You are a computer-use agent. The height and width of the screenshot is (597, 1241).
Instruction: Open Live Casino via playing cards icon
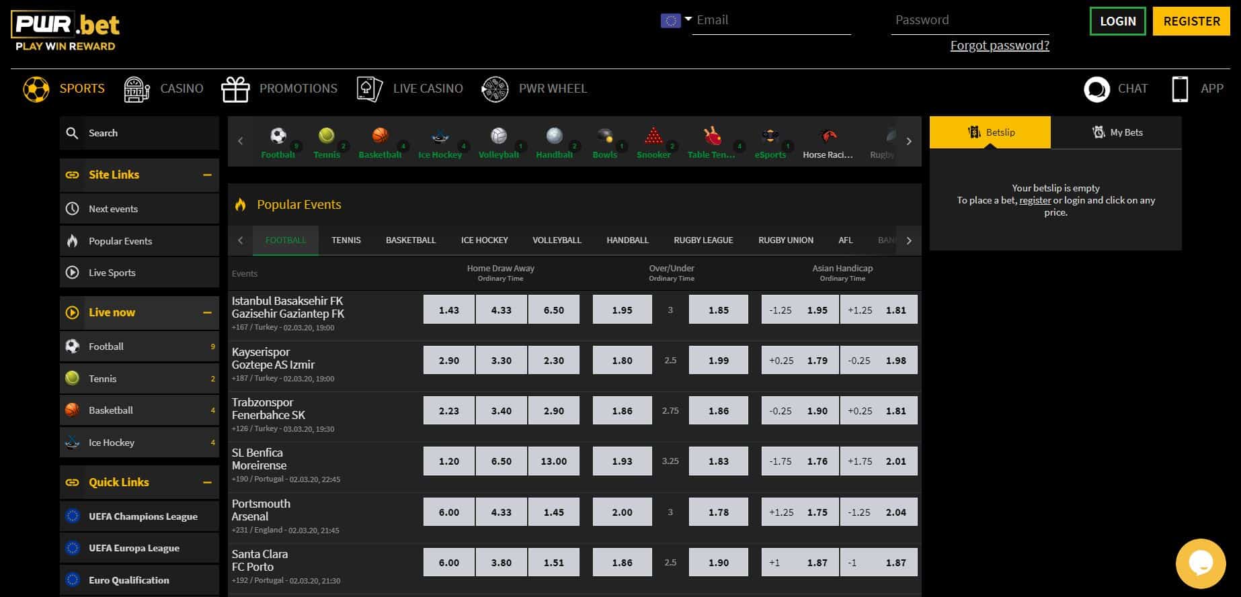370,89
